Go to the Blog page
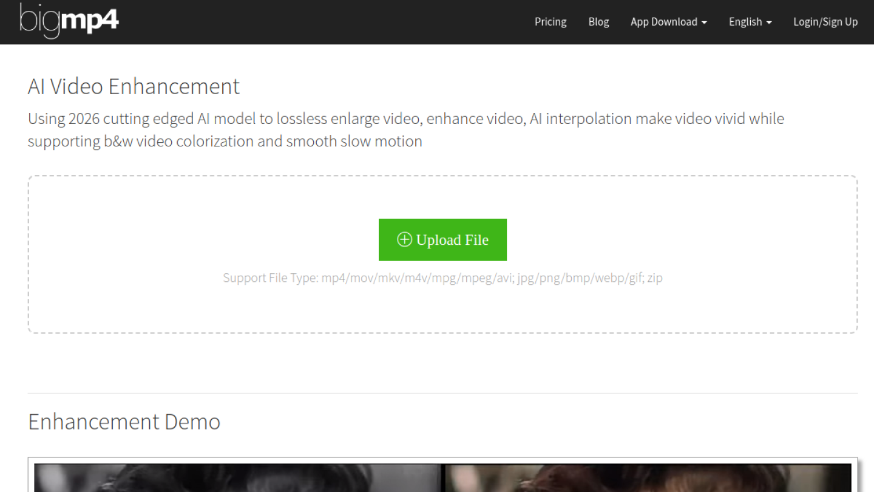This screenshot has width=874, height=492. point(598,22)
